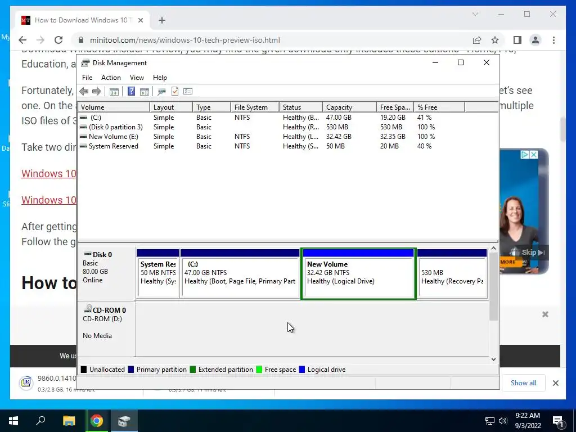
Task: Select New Volume 32.42 GB logical drive block
Action: (x=358, y=274)
